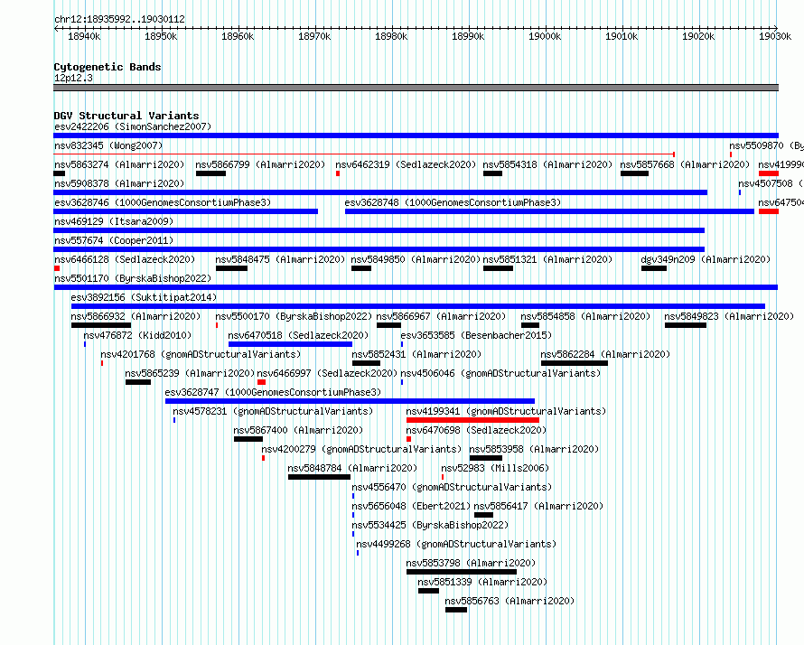Click the black bar under nsv5848784
Image resolution: width=804 pixels, height=645 pixels.
tap(320, 477)
